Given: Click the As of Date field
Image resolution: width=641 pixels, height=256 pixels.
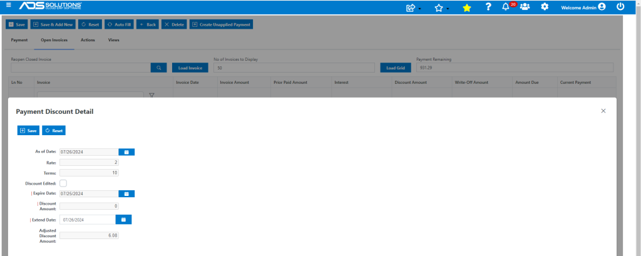Looking at the screenshot, I should pyautogui.click(x=89, y=152).
